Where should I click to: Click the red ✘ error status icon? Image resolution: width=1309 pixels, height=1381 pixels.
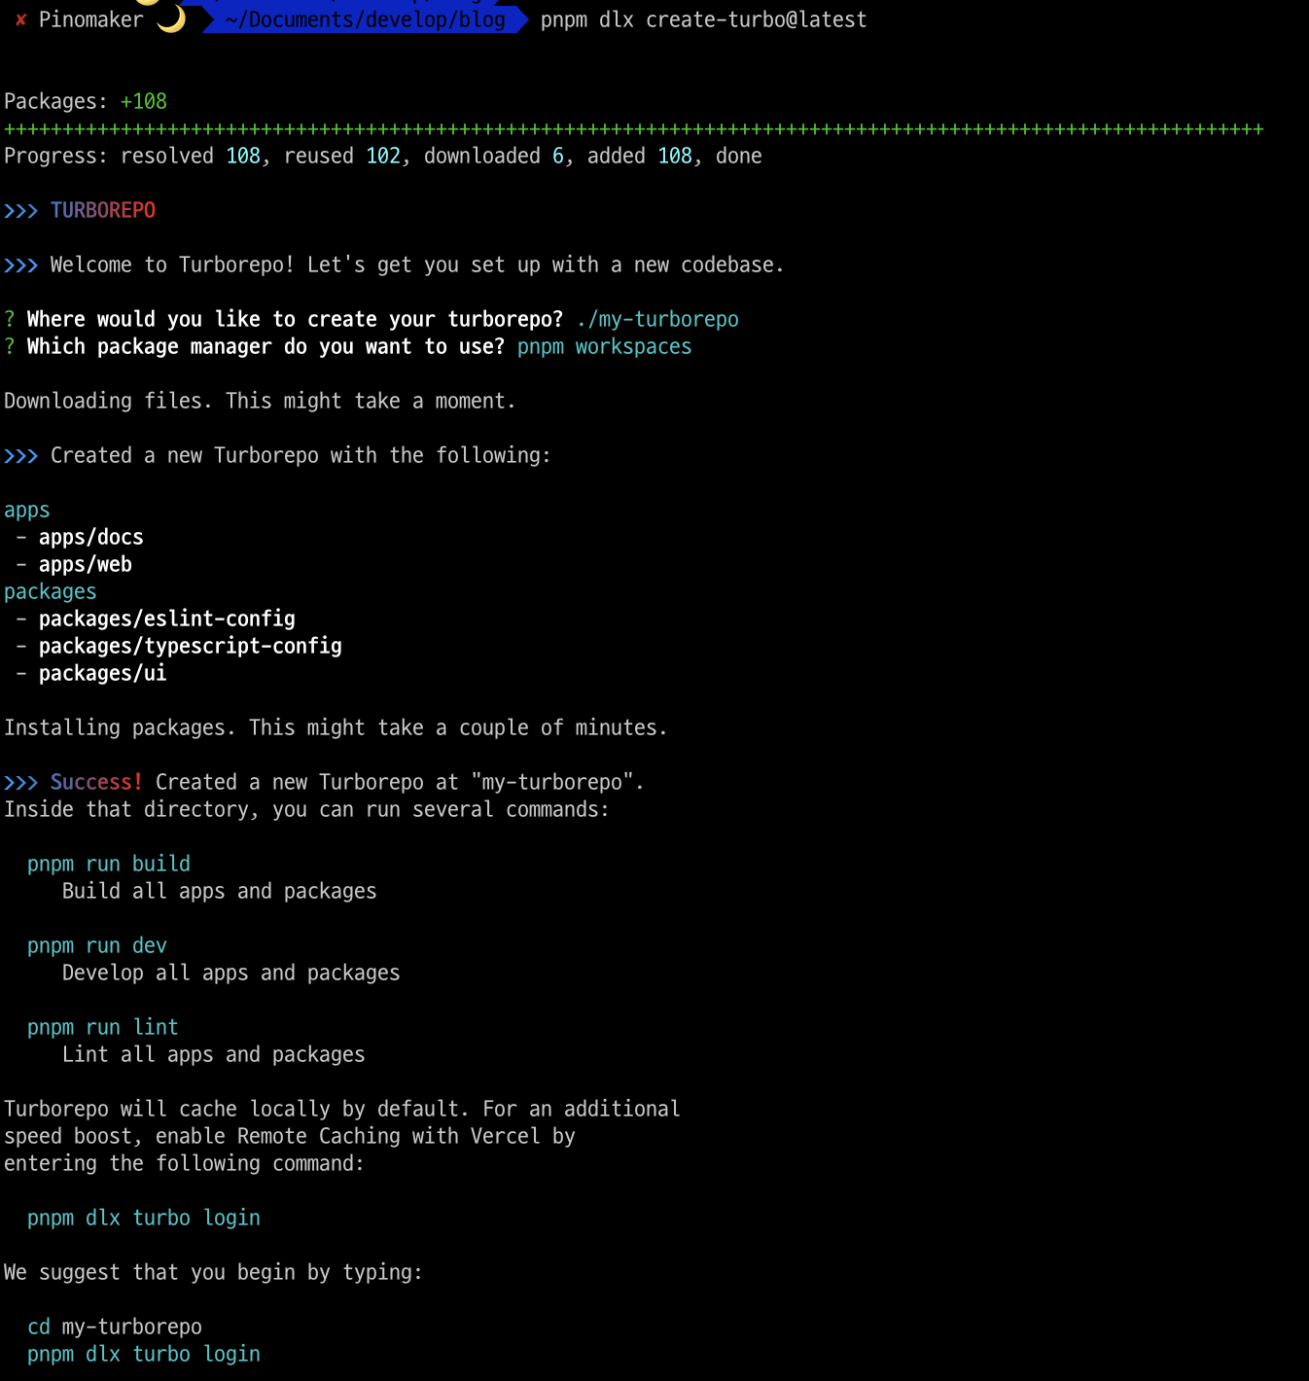pos(20,19)
